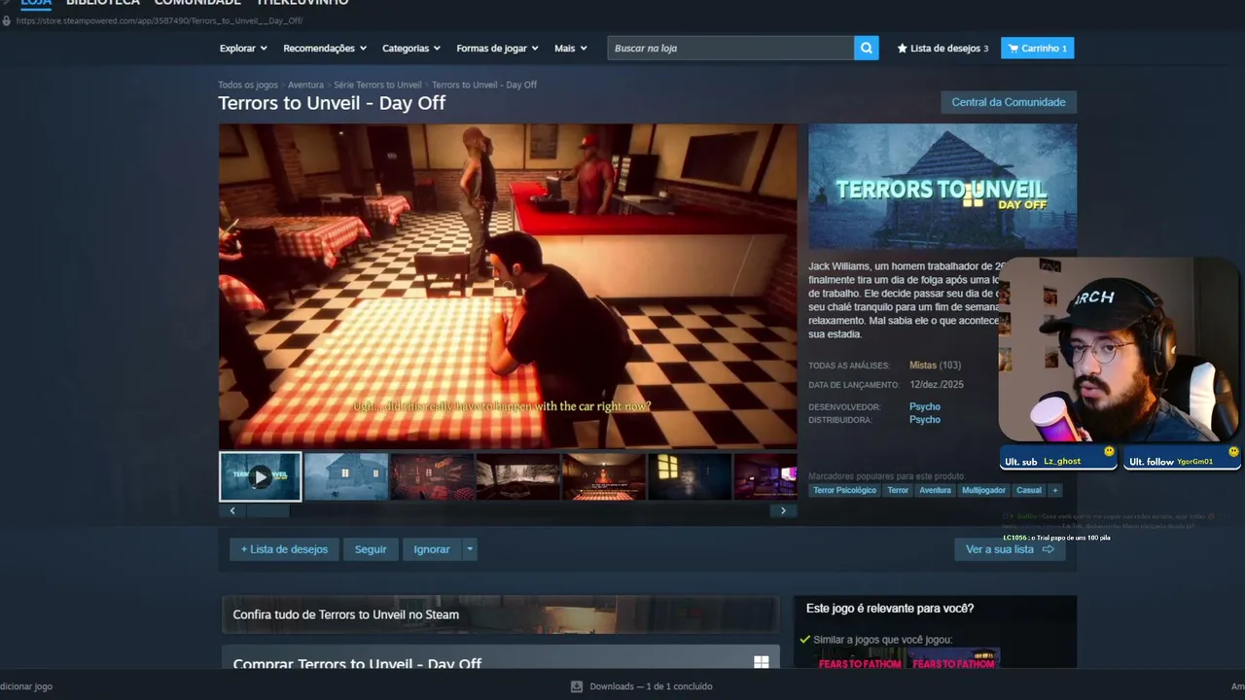Open the Explorar dropdown menu
The width and height of the screenshot is (1245, 700).
243,48
